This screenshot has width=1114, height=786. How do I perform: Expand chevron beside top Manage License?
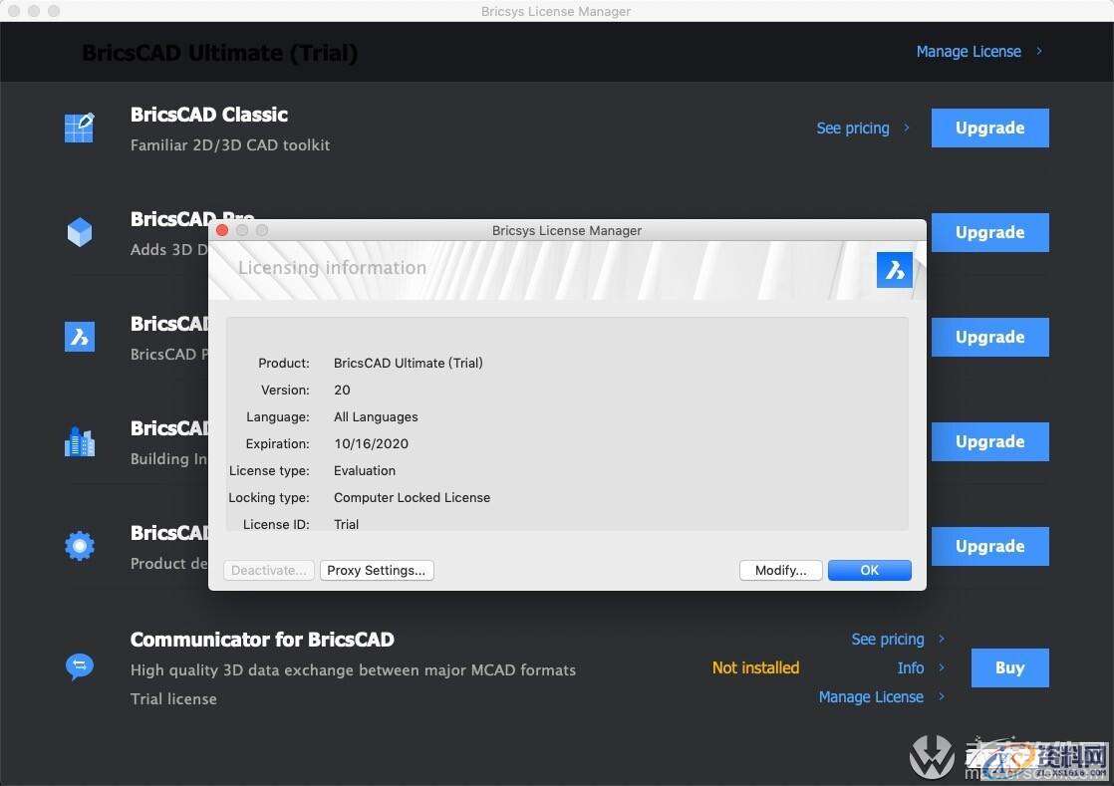[1039, 51]
